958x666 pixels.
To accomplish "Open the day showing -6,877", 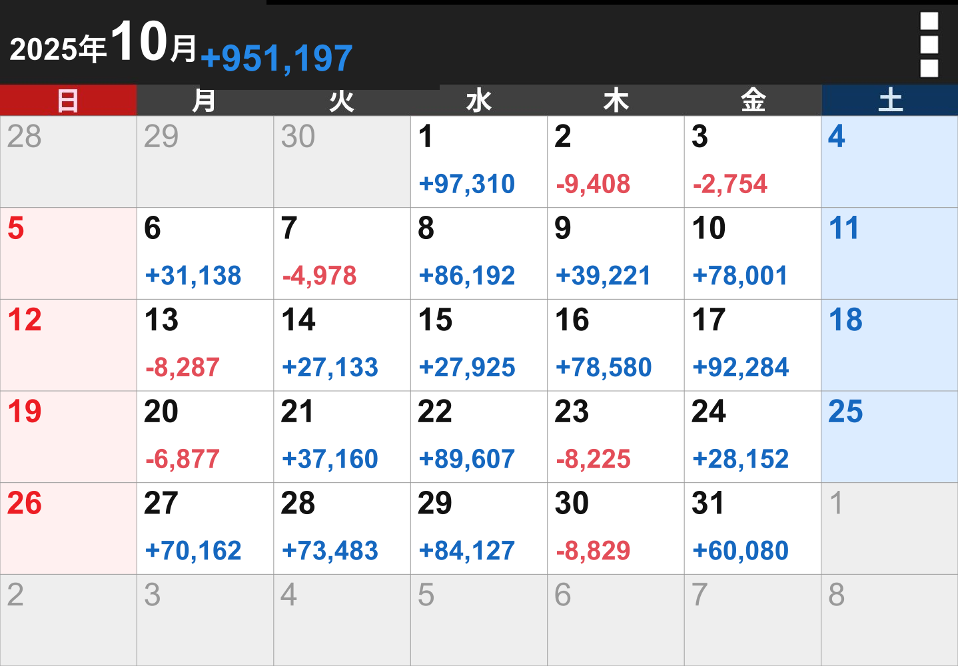I will [x=205, y=437].
